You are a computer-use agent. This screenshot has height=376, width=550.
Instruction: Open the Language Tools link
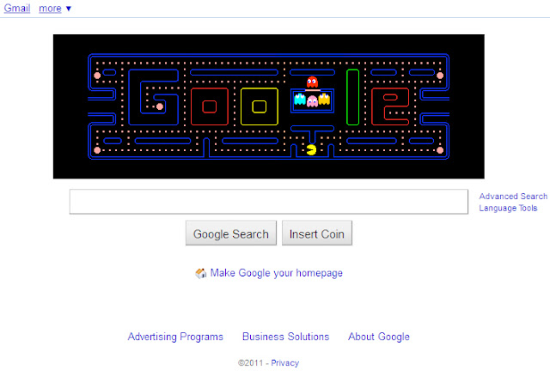pos(508,208)
